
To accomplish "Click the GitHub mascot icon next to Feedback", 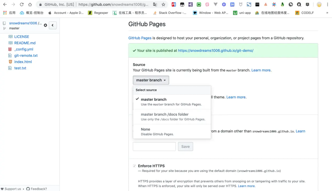I will point(28,189).
